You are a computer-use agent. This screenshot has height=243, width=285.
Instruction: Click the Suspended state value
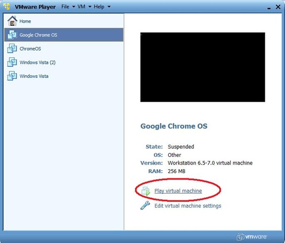pyautogui.click(x=181, y=147)
